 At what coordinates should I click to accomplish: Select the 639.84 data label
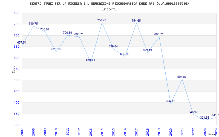[x=113, y=46]
